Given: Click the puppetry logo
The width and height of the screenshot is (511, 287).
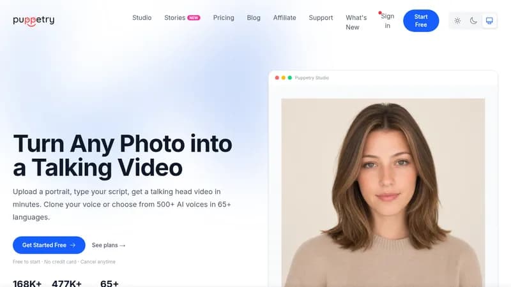Looking at the screenshot, I should [34, 20].
